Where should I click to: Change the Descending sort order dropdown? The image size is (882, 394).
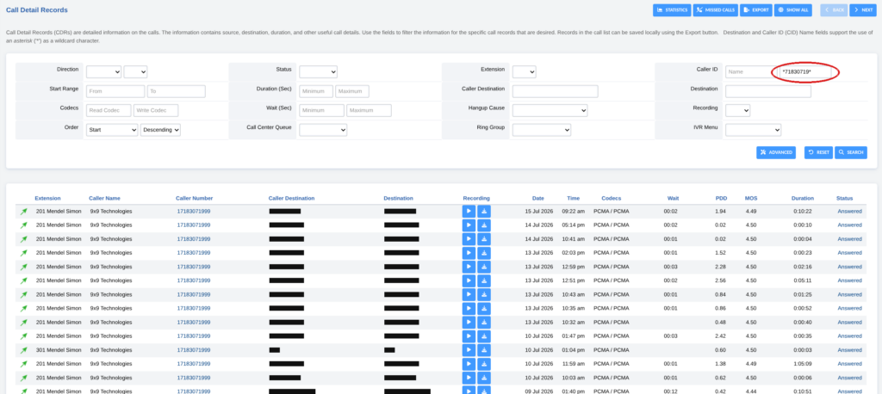click(160, 129)
